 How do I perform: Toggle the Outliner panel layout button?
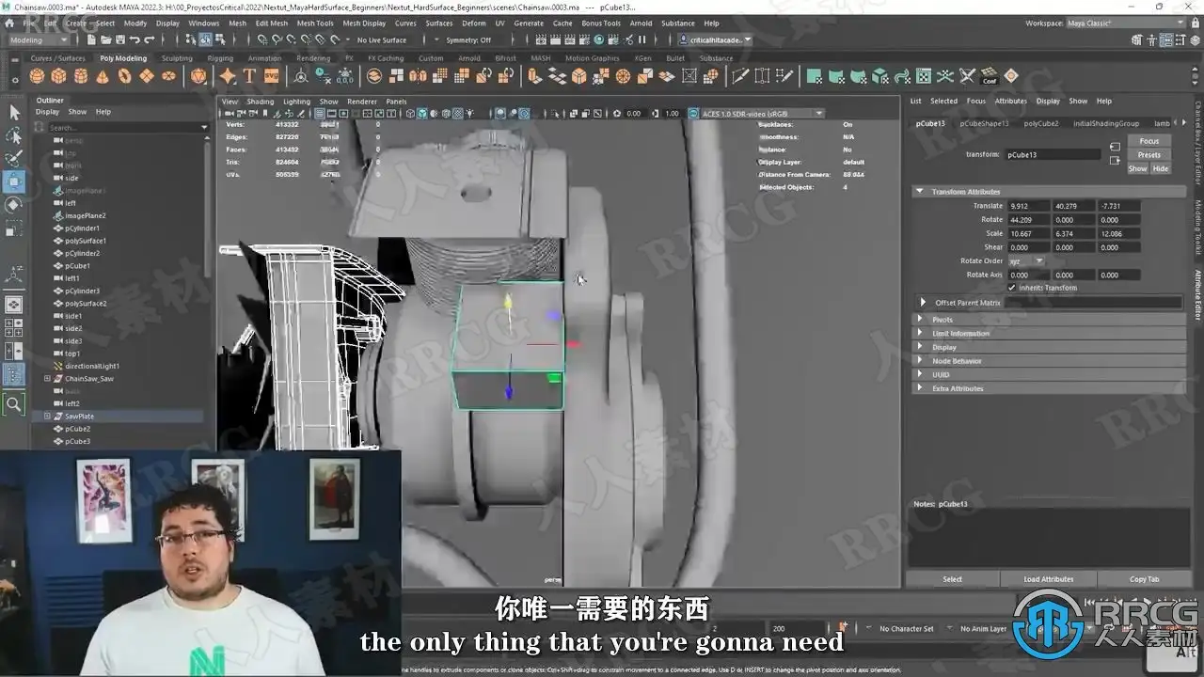pyautogui.click(x=14, y=374)
